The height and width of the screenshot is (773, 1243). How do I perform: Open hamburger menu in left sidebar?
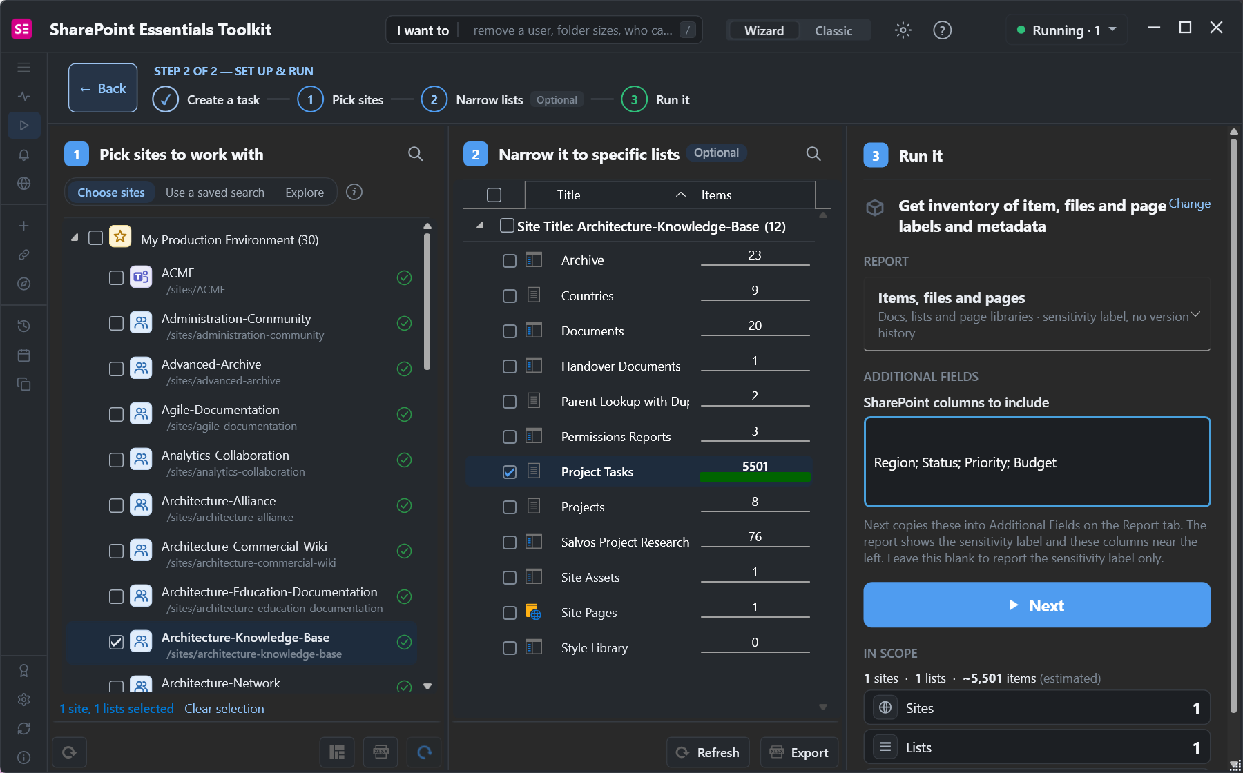pos(24,68)
